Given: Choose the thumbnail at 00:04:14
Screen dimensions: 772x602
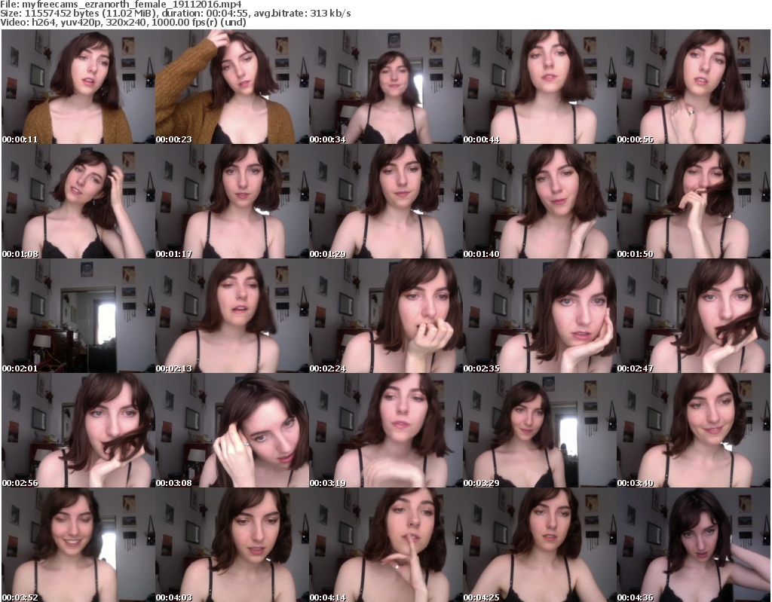Looking at the screenshot, I should pyautogui.click(x=385, y=545).
